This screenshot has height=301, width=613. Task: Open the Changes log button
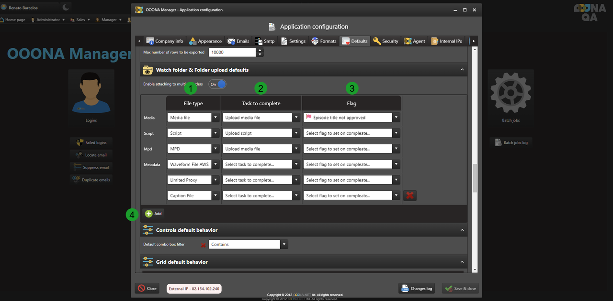417,289
